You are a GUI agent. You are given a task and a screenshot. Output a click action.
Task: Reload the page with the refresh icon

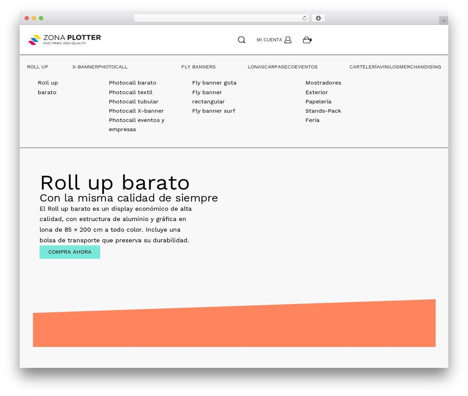(304, 18)
